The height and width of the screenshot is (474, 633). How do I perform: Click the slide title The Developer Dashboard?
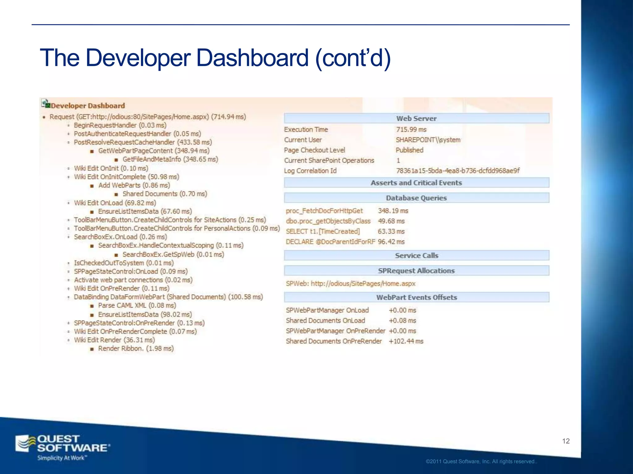(215, 58)
